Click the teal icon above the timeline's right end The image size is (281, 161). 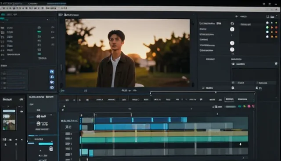239,106
